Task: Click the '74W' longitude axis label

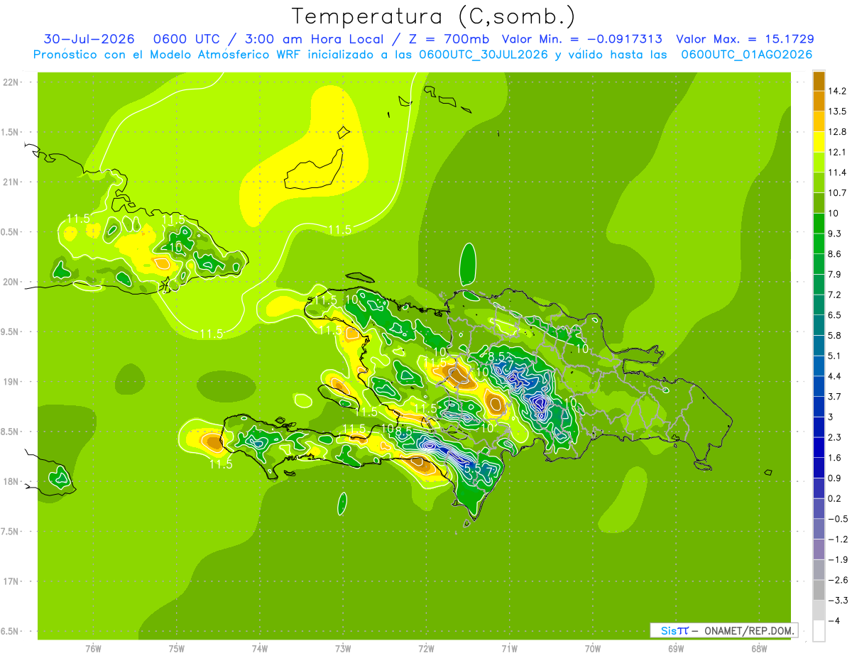Action: pos(260,648)
